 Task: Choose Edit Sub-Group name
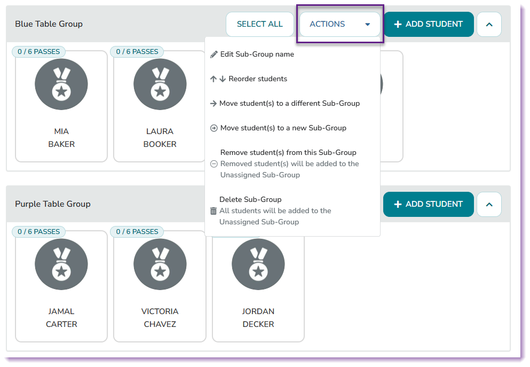(x=257, y=54)
